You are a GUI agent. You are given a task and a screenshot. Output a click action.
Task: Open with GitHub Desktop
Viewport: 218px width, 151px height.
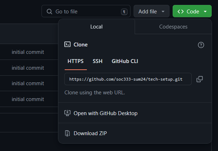coord(105,113)
